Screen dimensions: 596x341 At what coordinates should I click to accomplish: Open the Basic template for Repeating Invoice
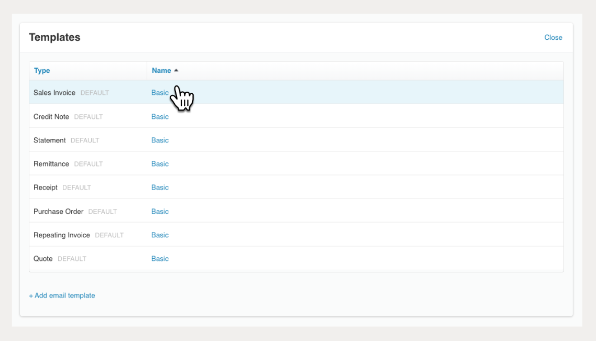160,235
